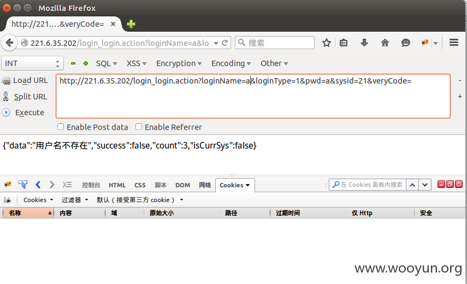Jump to next Cookies search result

tap(425, 185)
